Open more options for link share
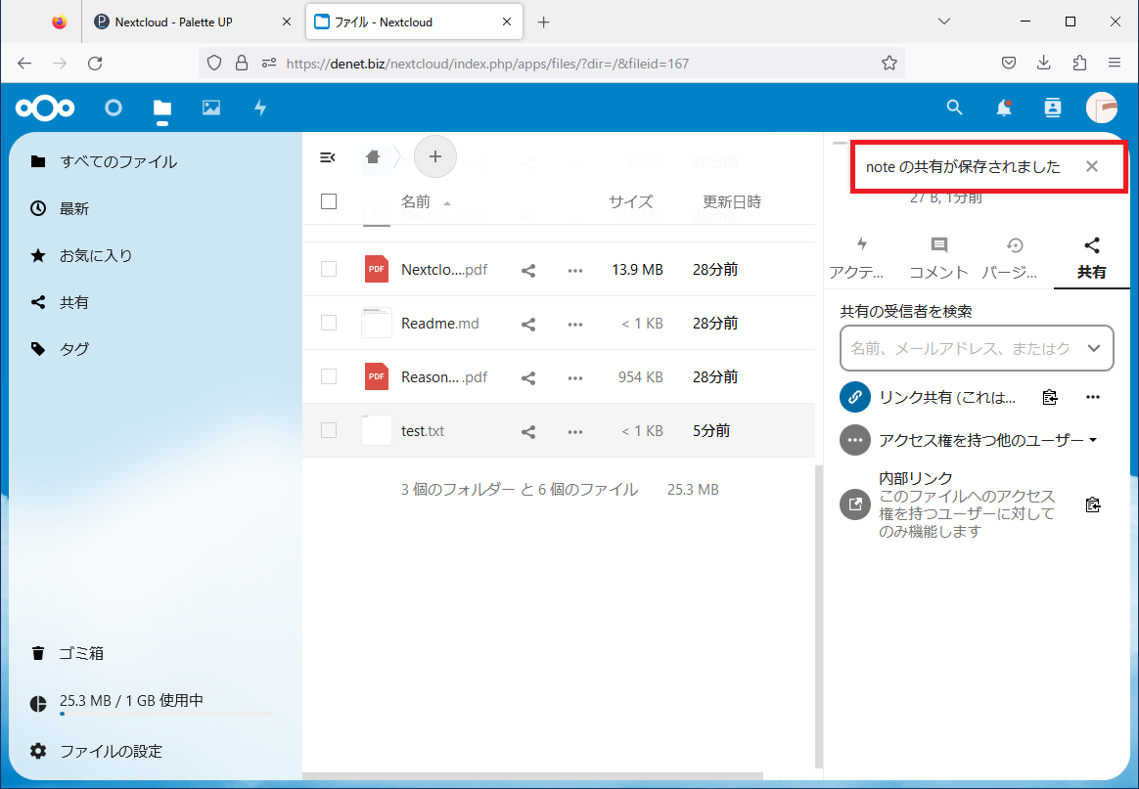The image size is (1139, 789). tap(1092, 397)
